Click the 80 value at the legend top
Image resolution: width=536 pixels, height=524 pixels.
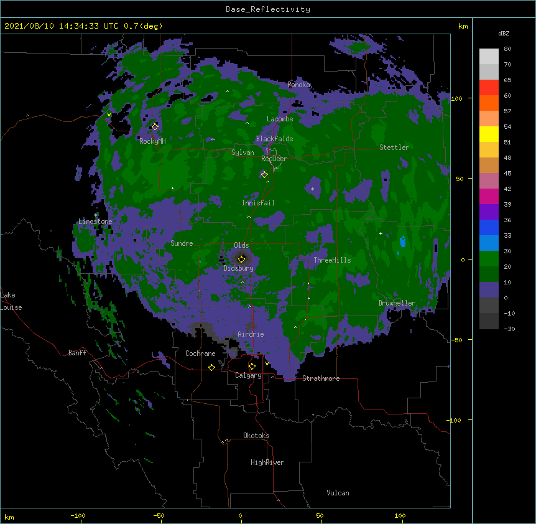(x=507, y=49)
